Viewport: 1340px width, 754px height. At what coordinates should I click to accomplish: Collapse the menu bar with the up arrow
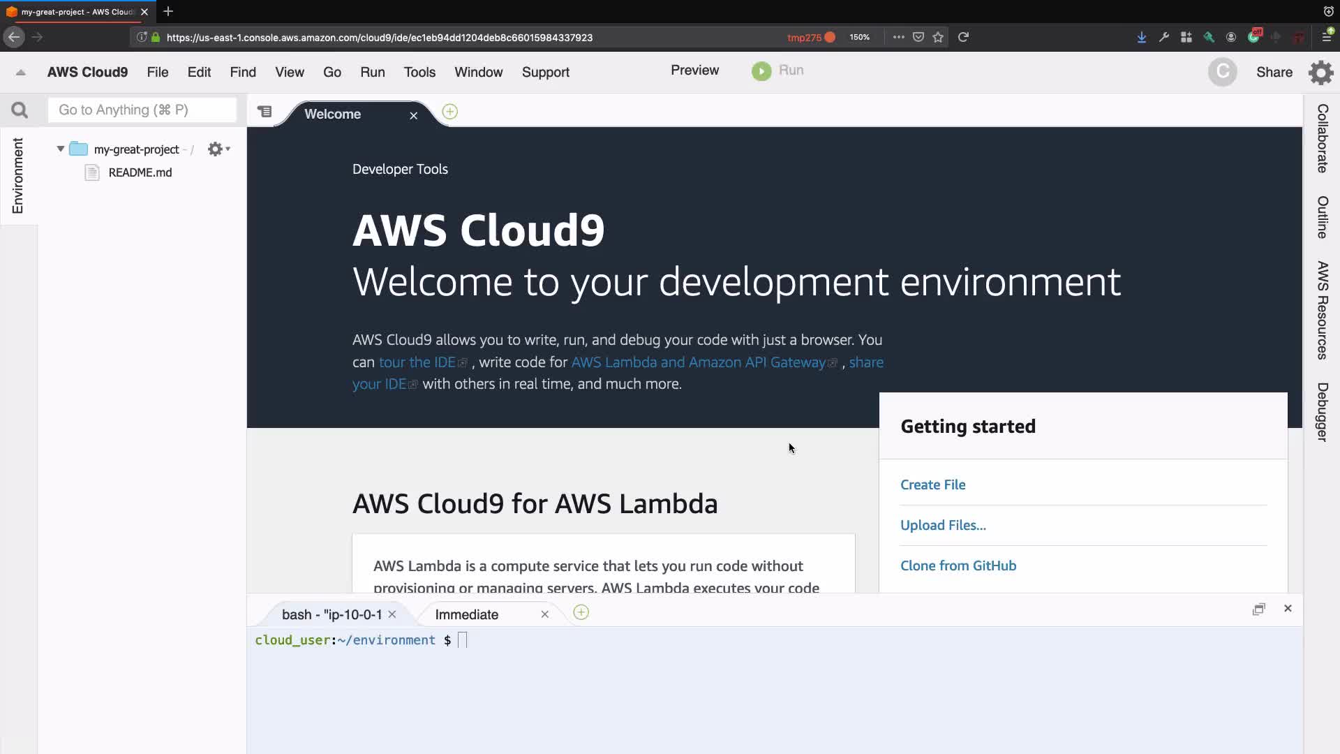pos(20,72)
